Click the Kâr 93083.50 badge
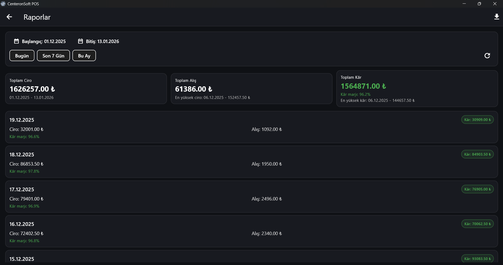Image resolution: width=503 pixels, height=265 pixels. tap(477, 259)
